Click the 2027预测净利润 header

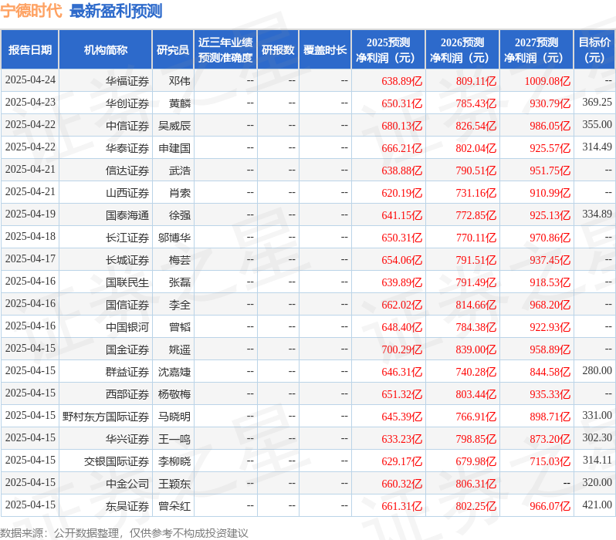(536, 50)
